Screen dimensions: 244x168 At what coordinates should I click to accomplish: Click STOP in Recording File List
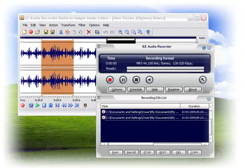coord(147,152)
